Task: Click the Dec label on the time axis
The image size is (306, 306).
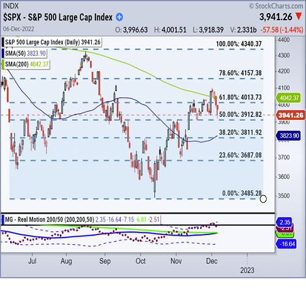Action: click(x=212, y=261)
